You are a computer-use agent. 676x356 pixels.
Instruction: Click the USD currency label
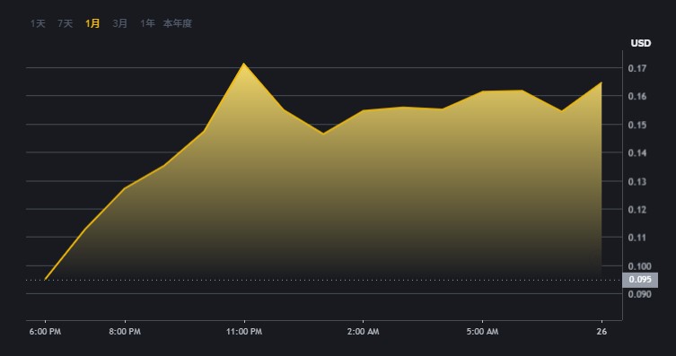tap(641, 43)
